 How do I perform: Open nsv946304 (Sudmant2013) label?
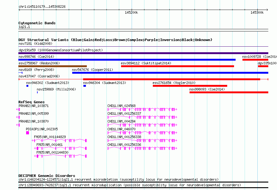105,83
